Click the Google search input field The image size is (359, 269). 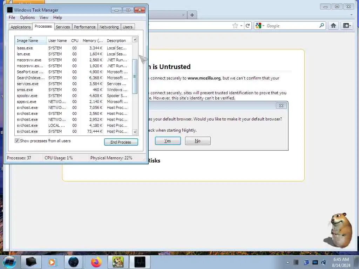point(292,26)
